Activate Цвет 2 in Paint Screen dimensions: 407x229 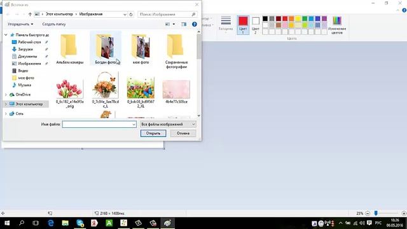(256, 25)
